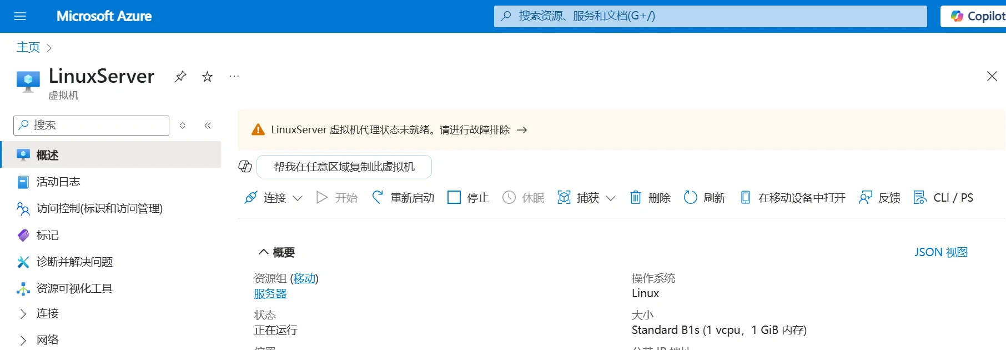Viewport: 1006px width, 350px height.
Task: Click 在移动设备中打开
Action: [793, 198]
